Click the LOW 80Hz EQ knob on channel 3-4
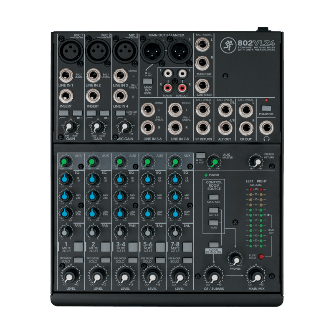The image size is (334, 334). pyautogui.click(x=120, y=213)
